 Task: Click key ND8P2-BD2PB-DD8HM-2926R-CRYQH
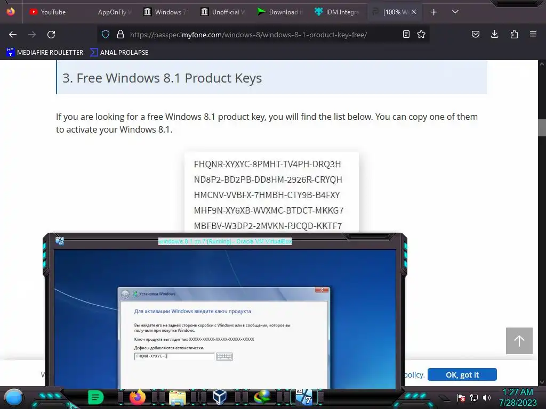point(268,179)
